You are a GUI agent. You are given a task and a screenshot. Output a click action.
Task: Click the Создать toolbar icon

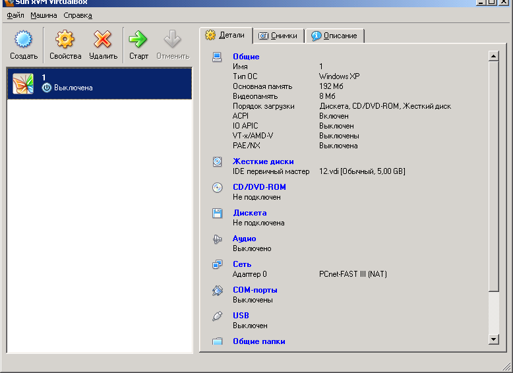23,40
